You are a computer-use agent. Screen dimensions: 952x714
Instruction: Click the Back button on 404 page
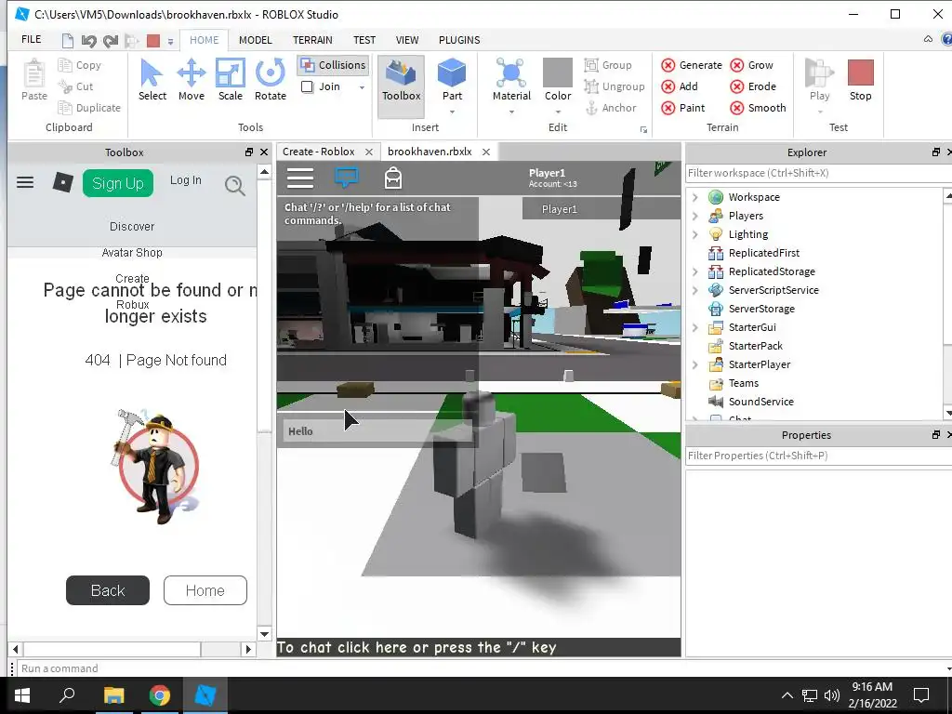point(108,590)
